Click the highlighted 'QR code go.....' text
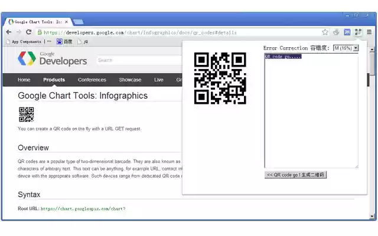 point(283,57)
